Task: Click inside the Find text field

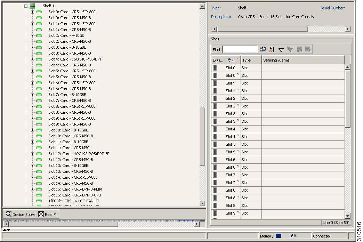Action: click(x=240, y=50)
